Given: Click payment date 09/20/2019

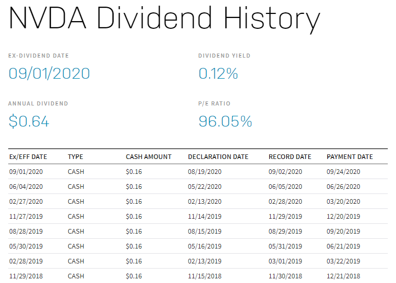Looking at the screenshot, I should 344,232.
